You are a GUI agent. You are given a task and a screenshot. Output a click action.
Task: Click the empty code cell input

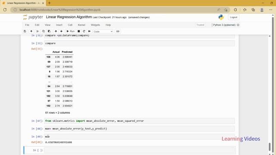coord(139,150)
